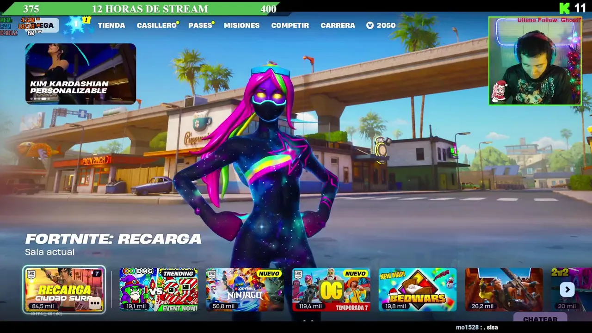Click the next arrow on the game mode carousel
The width and height of the screenshot is (592, 333).
point(567,290)
